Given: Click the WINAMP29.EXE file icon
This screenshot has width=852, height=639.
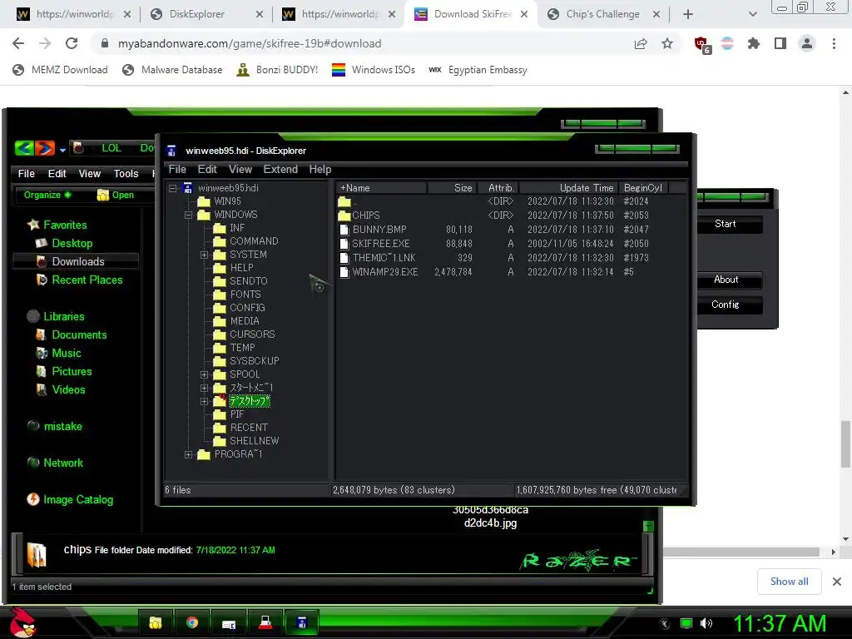Looking at the screenshot, I should coord(344,272).
